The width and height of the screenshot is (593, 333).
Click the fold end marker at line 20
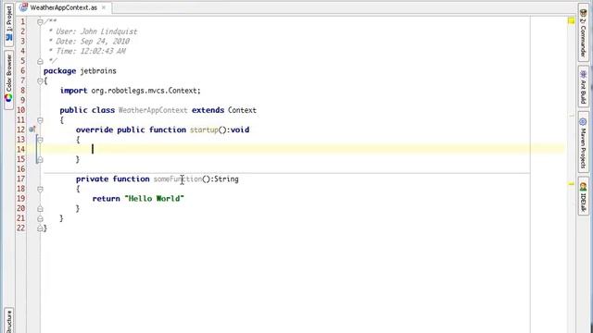click(40, 209)
